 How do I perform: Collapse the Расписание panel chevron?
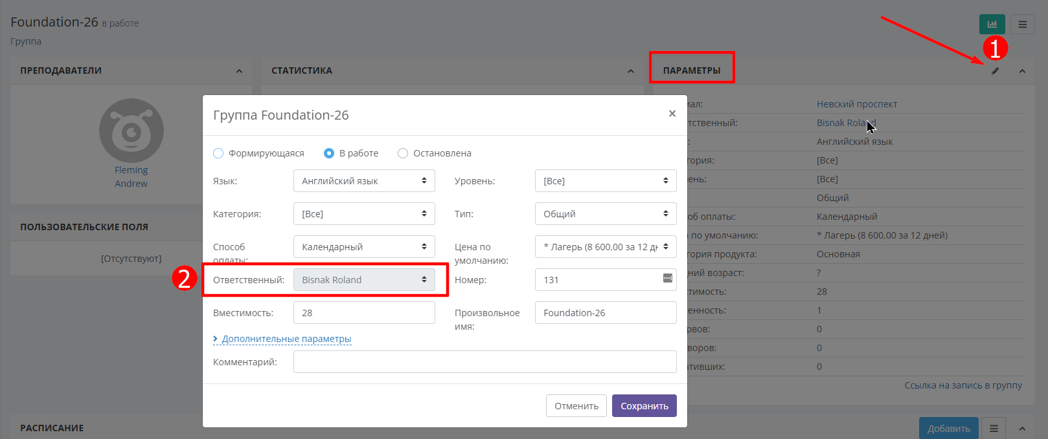(x=1022, y=429)
